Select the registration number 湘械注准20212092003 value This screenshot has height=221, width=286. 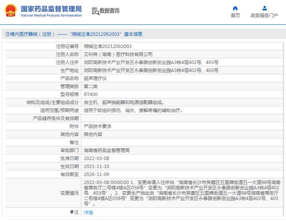(108, 46)
